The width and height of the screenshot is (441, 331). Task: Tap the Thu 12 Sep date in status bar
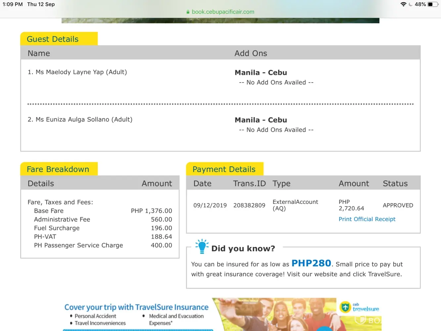(x=41, y=4)
